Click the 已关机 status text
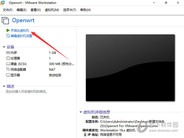 click(105, 117)
